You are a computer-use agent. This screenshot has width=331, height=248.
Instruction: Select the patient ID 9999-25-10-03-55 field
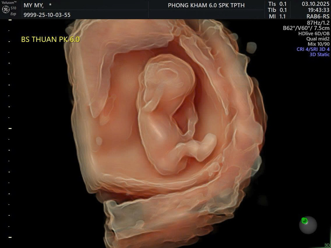[x=47, y=15]
